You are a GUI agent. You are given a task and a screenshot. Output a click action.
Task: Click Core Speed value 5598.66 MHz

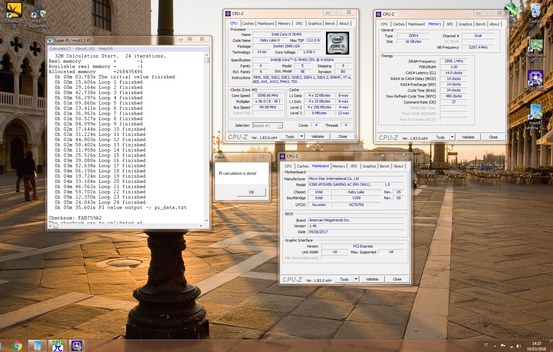268,96
